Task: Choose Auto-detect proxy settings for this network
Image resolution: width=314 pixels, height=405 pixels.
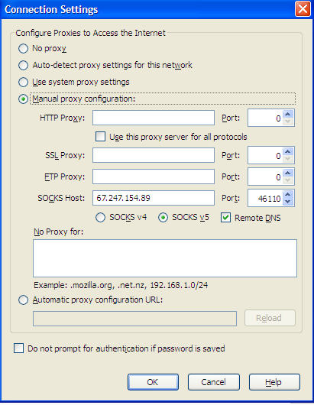Action: [x=23, y=66]
